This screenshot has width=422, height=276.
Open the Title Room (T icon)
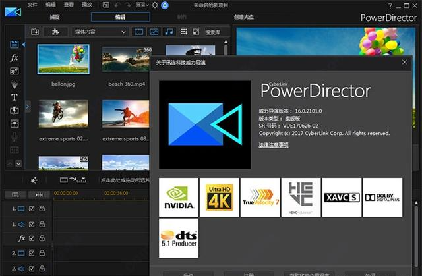pyautogui.click(x=15, y=97)
